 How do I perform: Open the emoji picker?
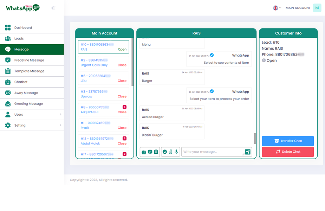(x=165, y=152)
